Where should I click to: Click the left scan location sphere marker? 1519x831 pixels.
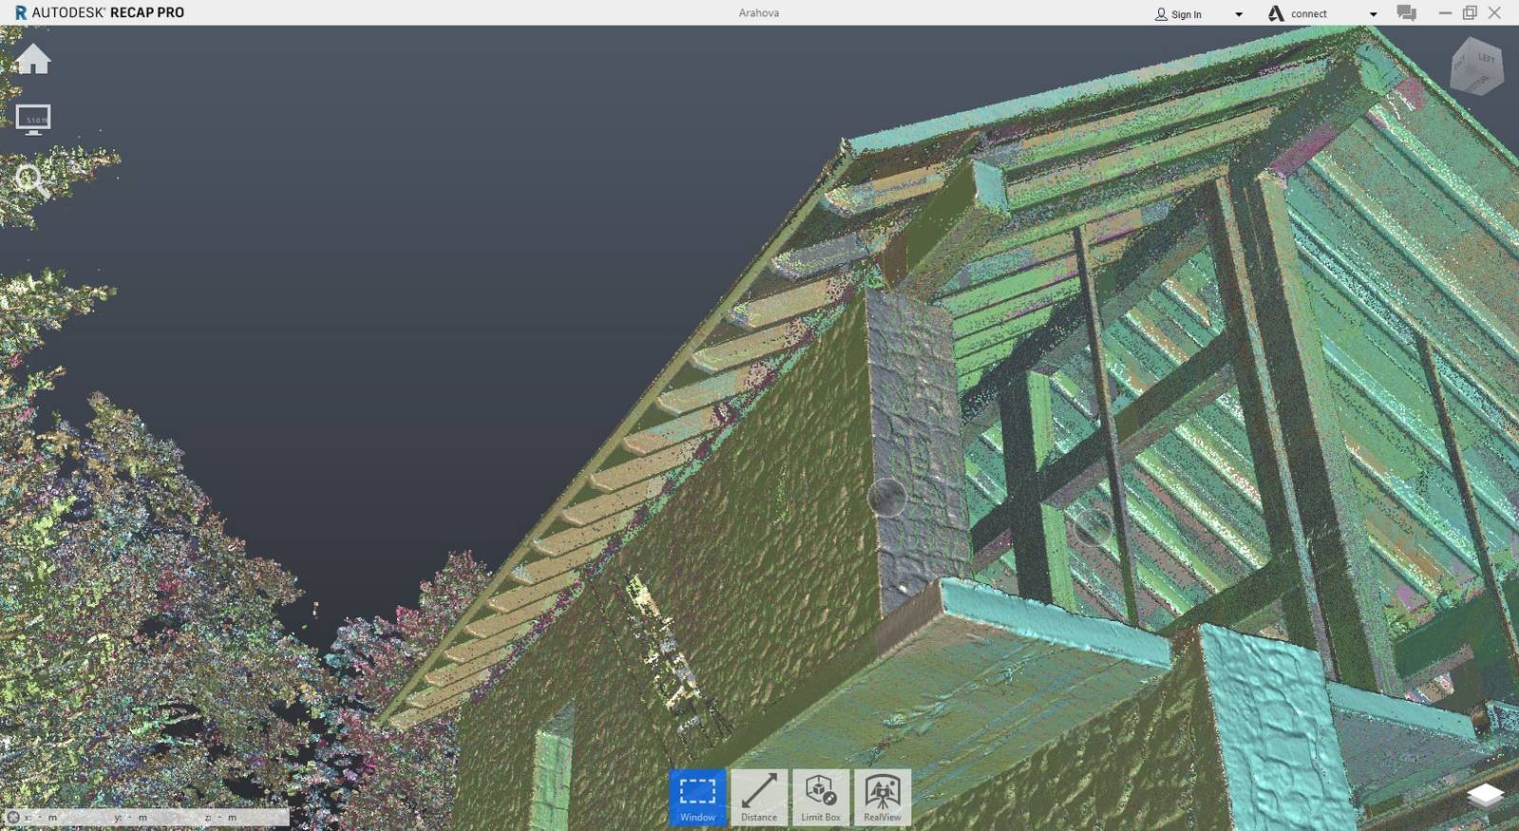(x=887, y=497)
